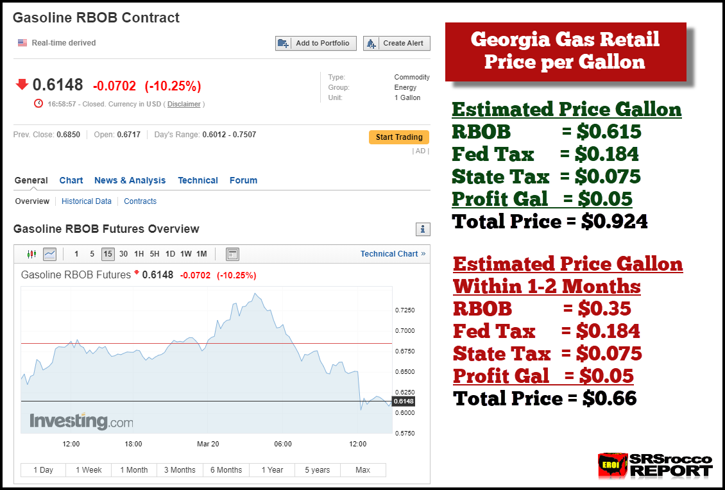This screenshot has width=725, height=490.
Task: Switch chart to candlestick view icon
Action: pos(31,254)
